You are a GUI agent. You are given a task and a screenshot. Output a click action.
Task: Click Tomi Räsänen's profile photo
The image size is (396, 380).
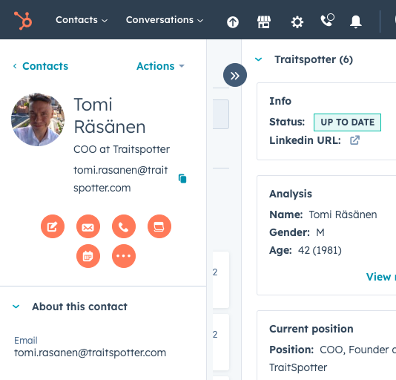[x=38, y=119]
